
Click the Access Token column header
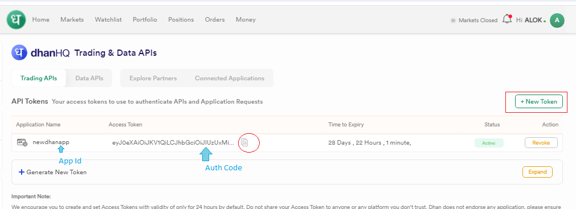coord(125,125)
